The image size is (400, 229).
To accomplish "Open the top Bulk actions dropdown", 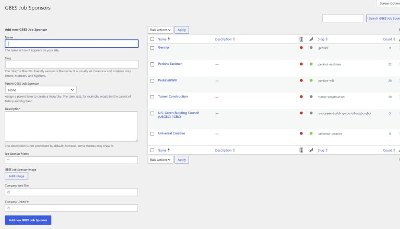I will (x=160, y=30).
